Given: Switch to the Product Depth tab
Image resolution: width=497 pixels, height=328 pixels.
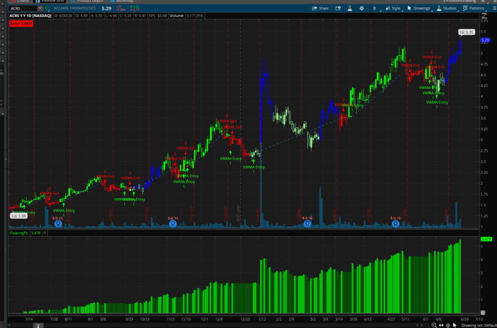Looking at the screenshot, I should [x=87, y=1].
